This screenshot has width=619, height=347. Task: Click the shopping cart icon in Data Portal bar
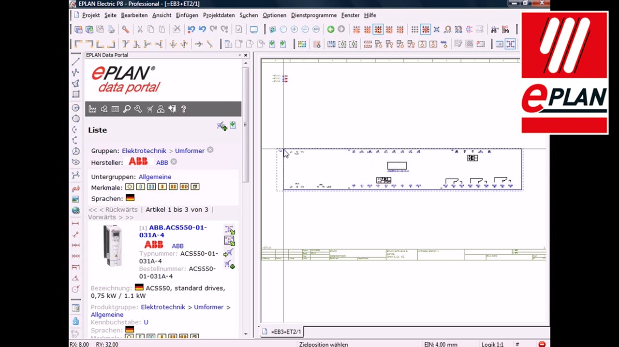(x=150, y=109)
